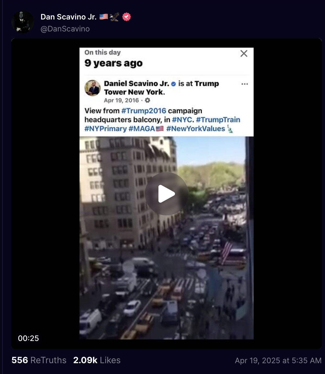Viewport: 325px width, 374px height.
Task: Click Daniel Scavino Jr. Facebook profile photo
Action: tap(92, 88)
